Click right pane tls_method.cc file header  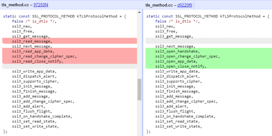pyautogui.click(x=159, y=5)
